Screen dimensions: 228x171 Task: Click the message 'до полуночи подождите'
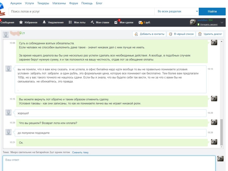(x=110, y=133)
